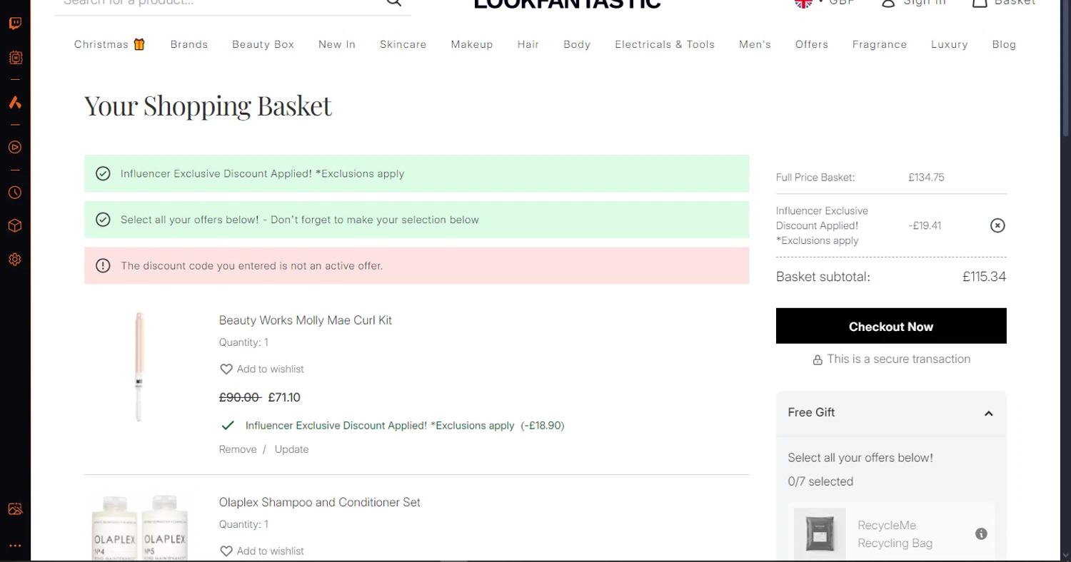Open the Aria AI sidebar icon

click(15, 103)
